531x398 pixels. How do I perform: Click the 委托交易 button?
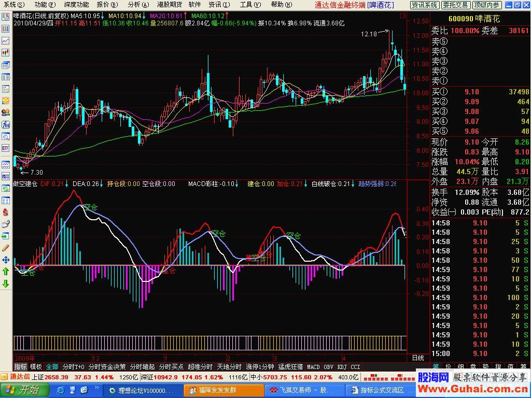coord(455,5)
